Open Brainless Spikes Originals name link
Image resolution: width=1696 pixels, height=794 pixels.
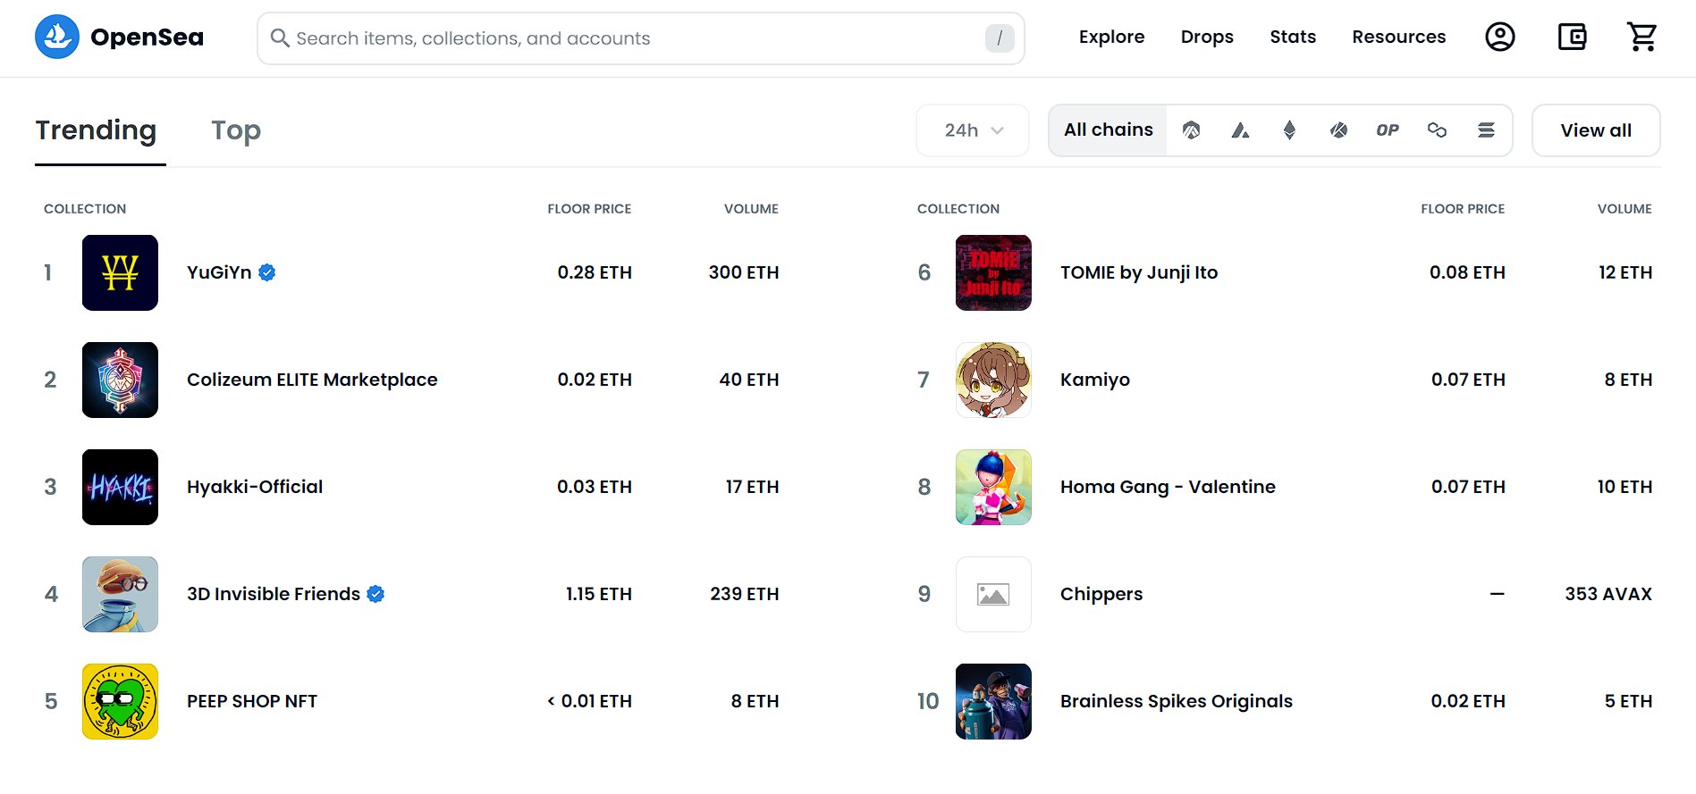point(1177,701)
